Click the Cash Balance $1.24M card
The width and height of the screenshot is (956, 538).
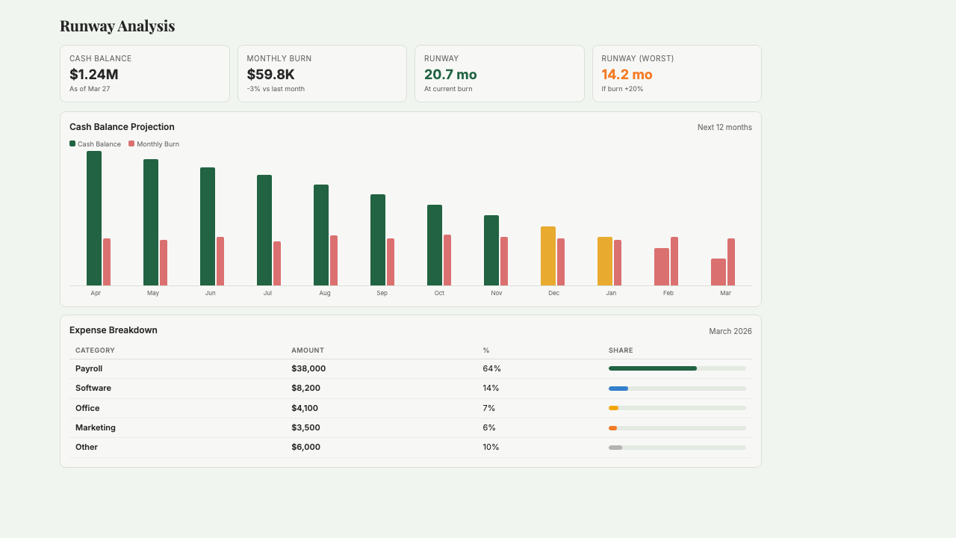pyautogui.click(x=145, y=73)
